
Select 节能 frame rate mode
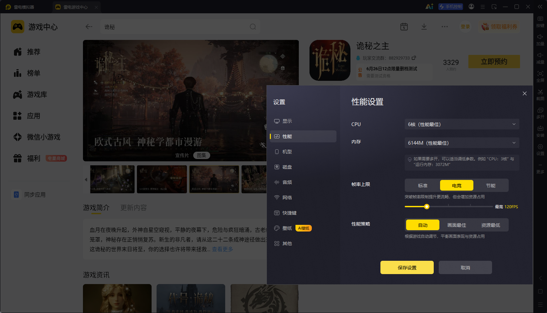491,186
